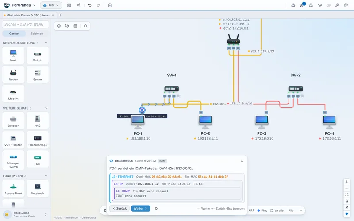Viewport: 354px width, 221px height.
Task: Click the table grid icon on canvas
Action: (75, 26)
